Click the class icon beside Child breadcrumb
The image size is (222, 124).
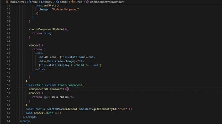(x=73, y=2)
